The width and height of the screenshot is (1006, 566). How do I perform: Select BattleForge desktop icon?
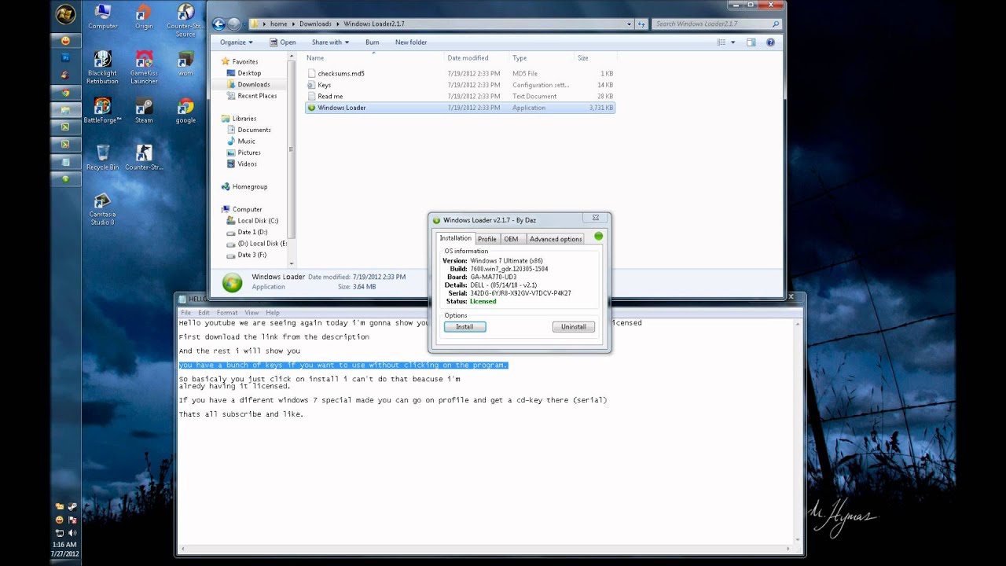(x=102, y=111)
